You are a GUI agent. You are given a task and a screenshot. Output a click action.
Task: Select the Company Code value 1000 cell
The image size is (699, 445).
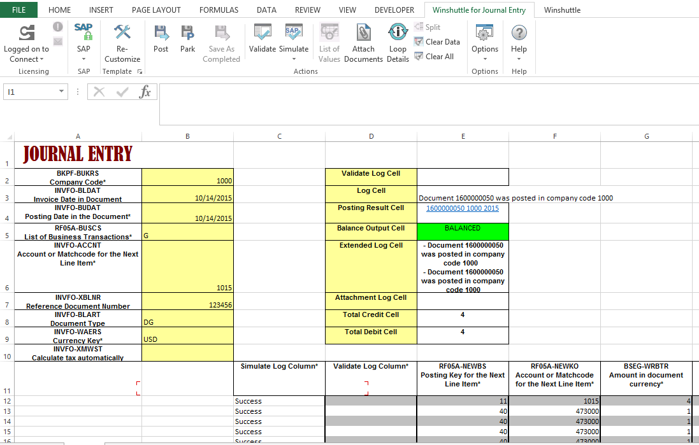coord(188,177)
